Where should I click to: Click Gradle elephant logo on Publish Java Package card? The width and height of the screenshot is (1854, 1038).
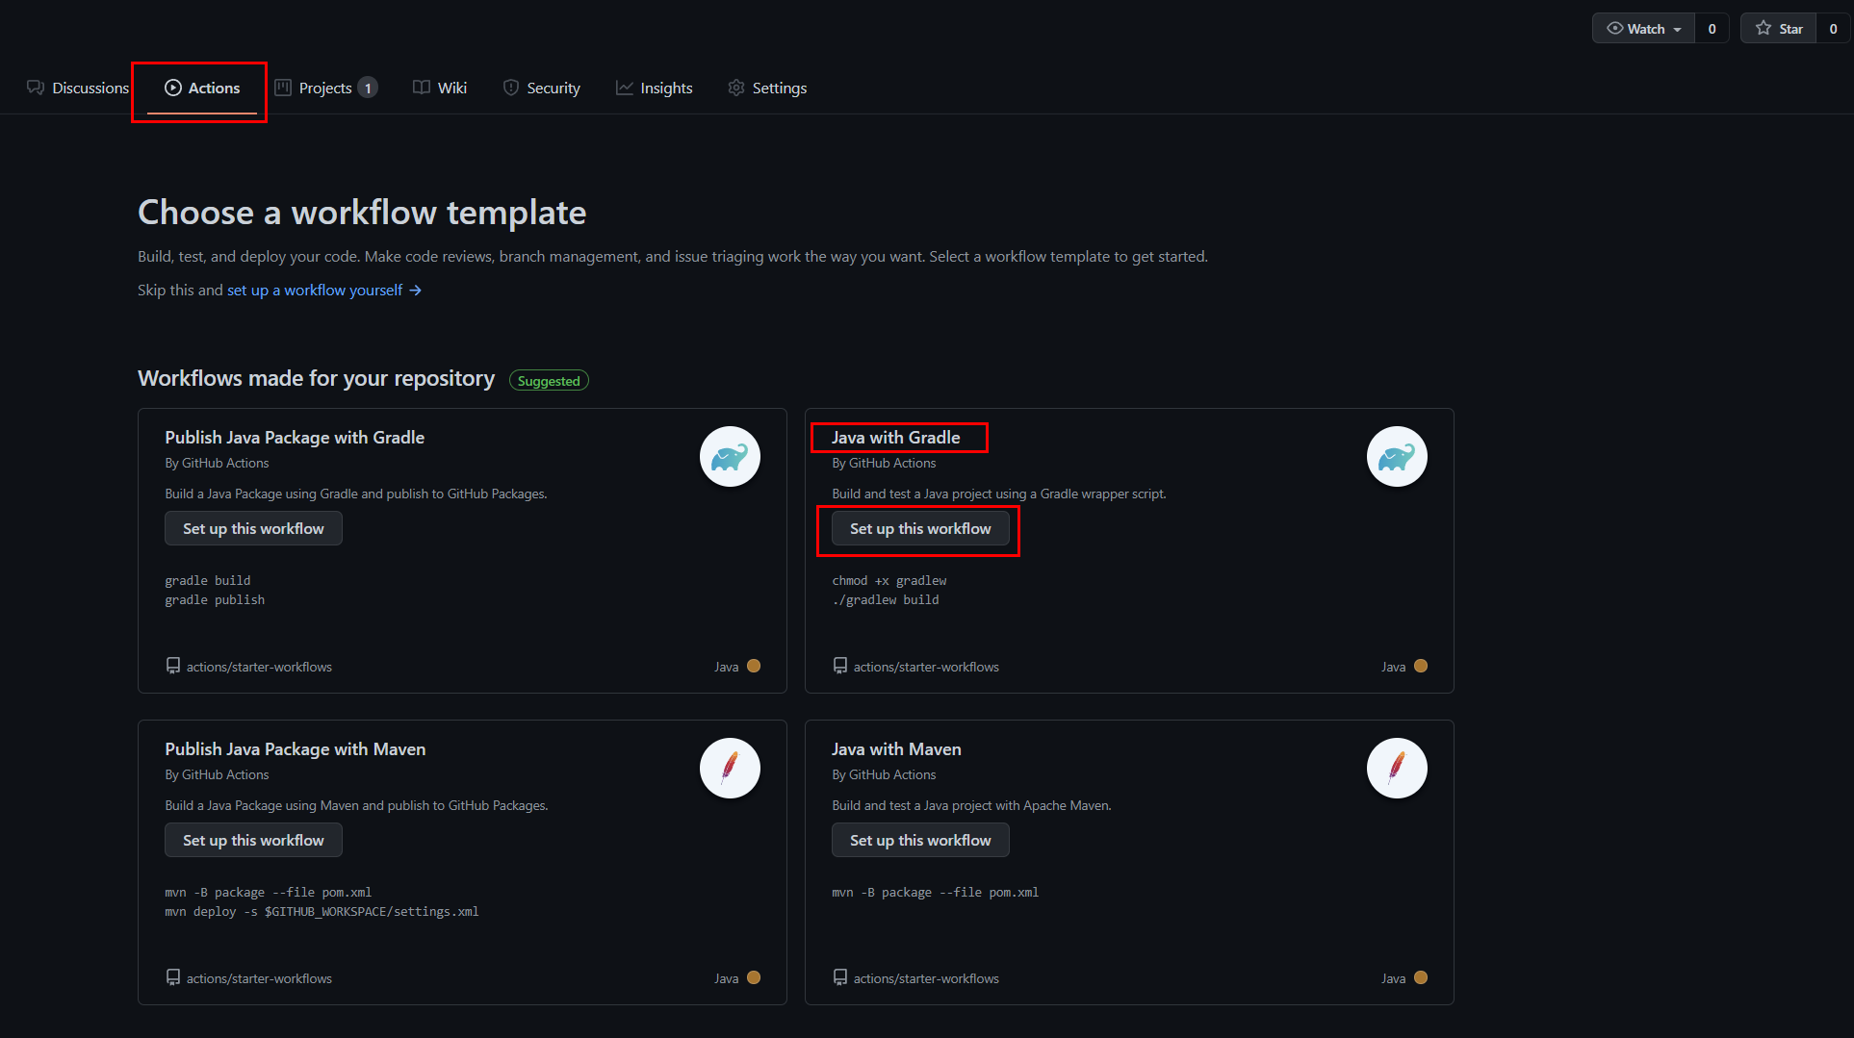730,456
